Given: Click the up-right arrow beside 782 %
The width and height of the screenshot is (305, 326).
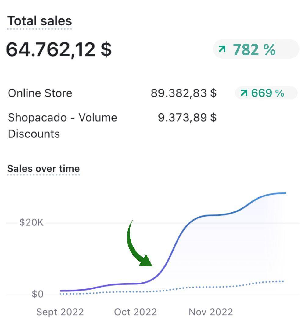Looking at the screenshot, I should [x=222, y=49].
